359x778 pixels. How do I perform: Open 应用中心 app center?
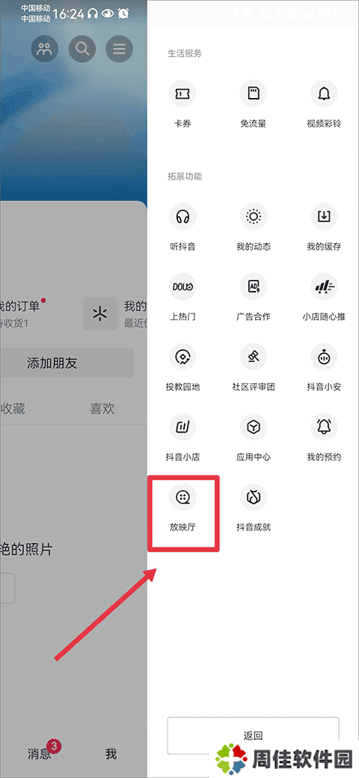(254, 426)
